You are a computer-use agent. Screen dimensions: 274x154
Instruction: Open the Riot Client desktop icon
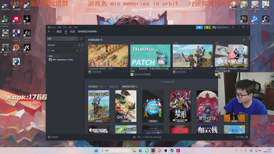[16, 20]
